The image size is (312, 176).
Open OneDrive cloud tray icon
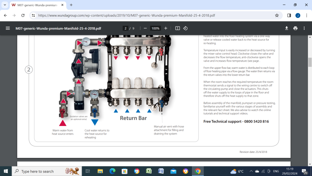pos(257,171)
